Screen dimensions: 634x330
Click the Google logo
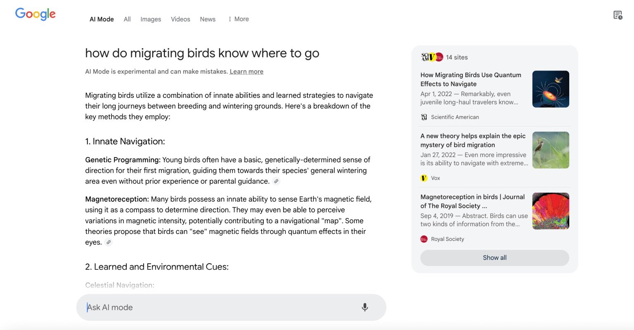pos(35,14)
